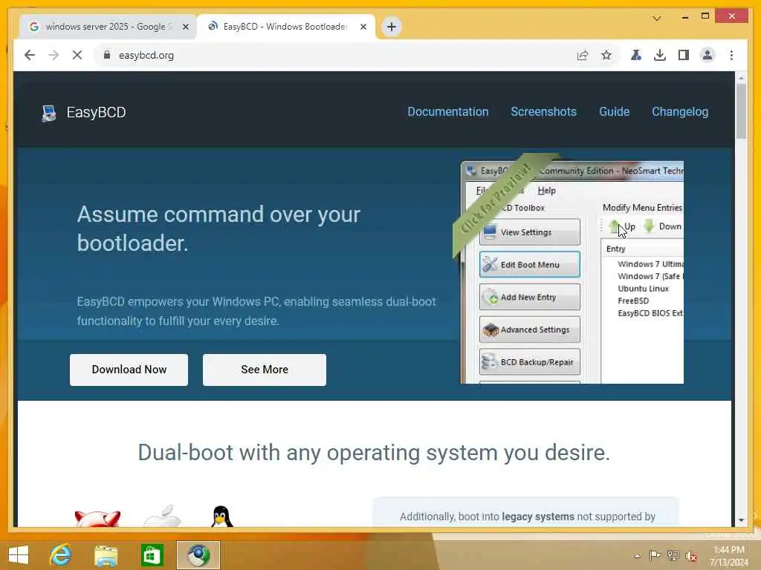The image size is (761, 570).
Task: Open the Windows Start button
Action: click(x=19, y=555)
